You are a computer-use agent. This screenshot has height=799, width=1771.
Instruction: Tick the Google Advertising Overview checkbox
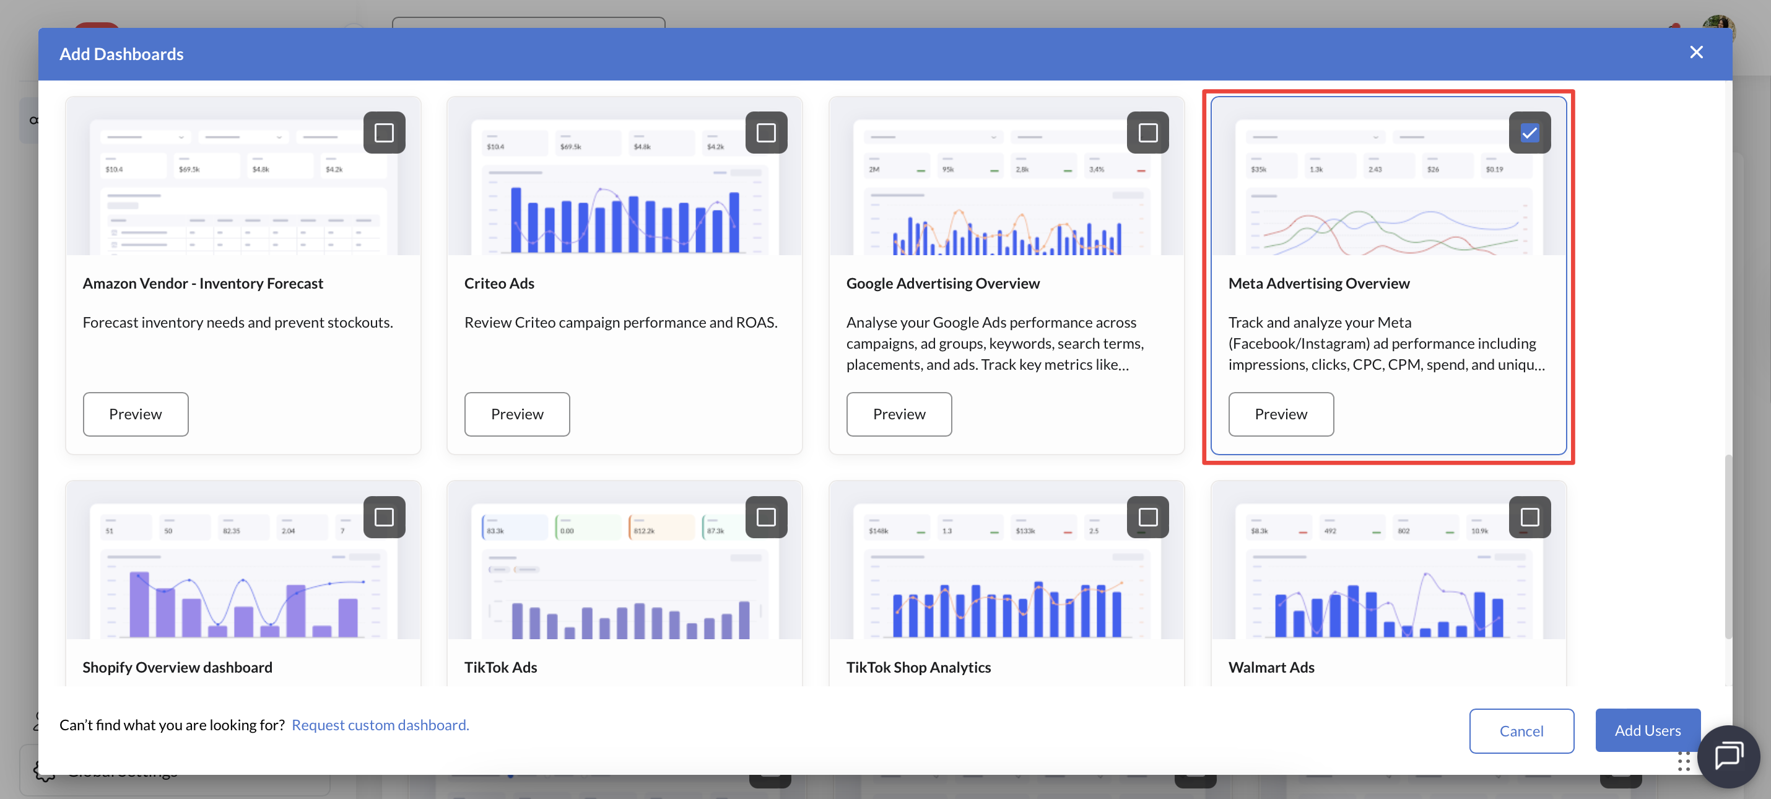coord(1147,132)
